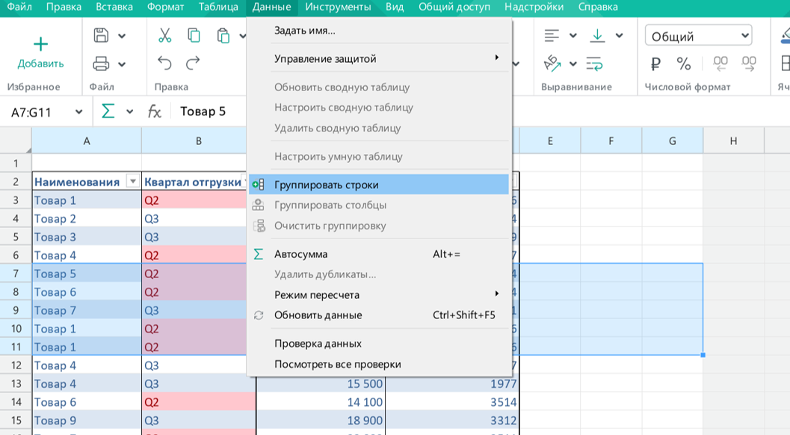Choose Задать имя… from the menu
The width and height of the screenshot is (790, 435).
(x=379, y=31)
